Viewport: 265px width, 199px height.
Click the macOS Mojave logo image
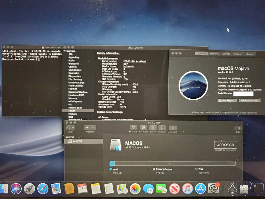193,85
